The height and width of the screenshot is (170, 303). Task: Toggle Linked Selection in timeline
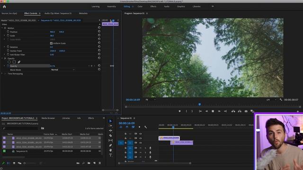133,127
